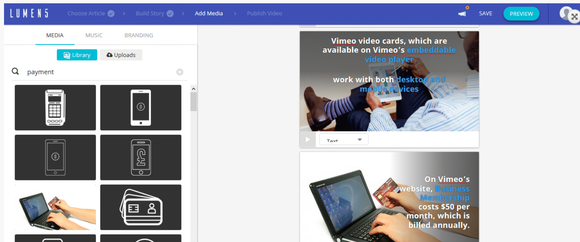Open the announcements megaphone icon
Screen dimensions: 580x242
coord(462,14)
